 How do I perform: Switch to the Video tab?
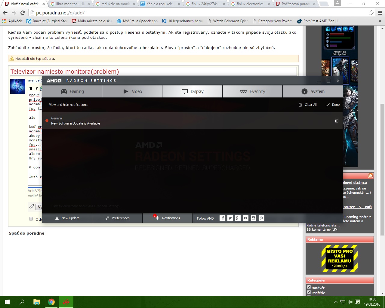pyautogui.click(x=132, y=91)
